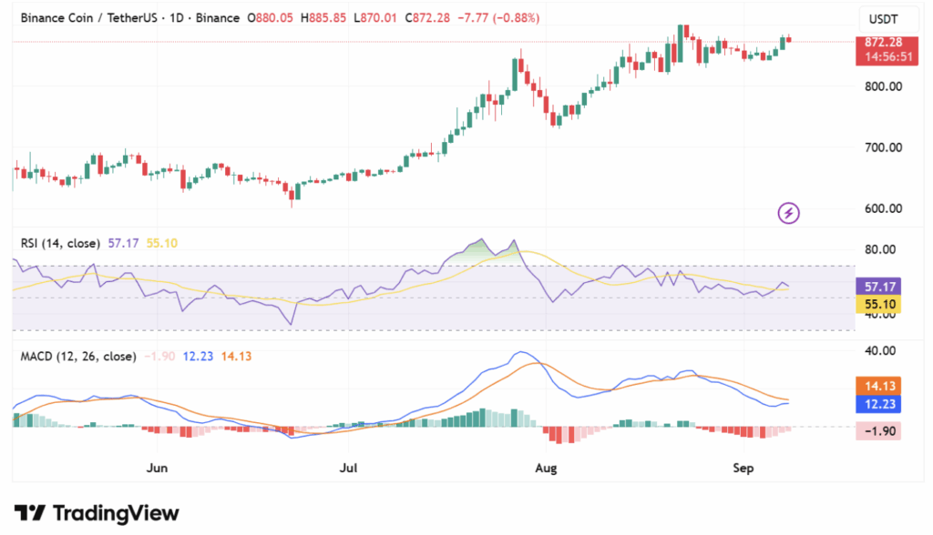933x535 pixels.
Task: Click the Sep date axis label
Action: pos(743,468)
